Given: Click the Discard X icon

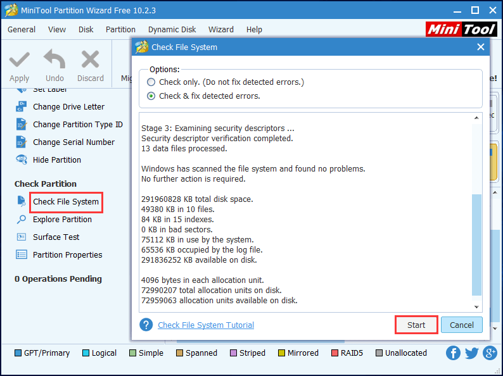Looking at the screenshot, I should [91, 61].
